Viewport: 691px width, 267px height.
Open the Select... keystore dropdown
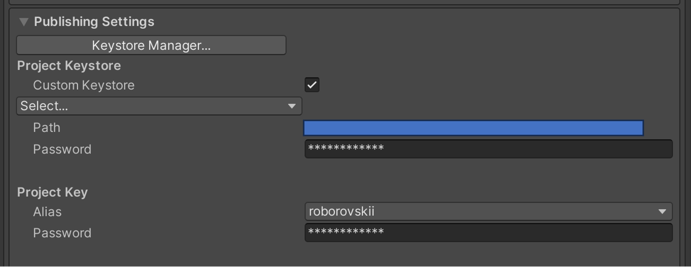point(159,106)
